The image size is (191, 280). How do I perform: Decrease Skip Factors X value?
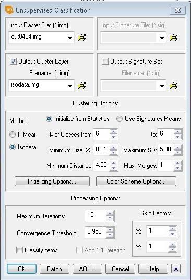[x=172, y=234]
